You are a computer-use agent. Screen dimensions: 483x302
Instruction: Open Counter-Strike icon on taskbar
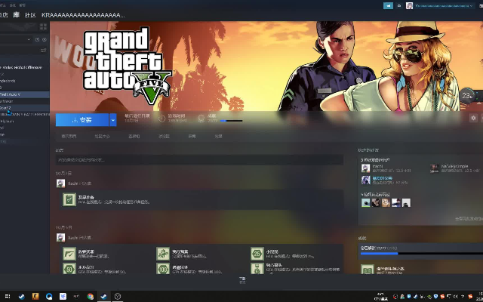tap(35, 297)
